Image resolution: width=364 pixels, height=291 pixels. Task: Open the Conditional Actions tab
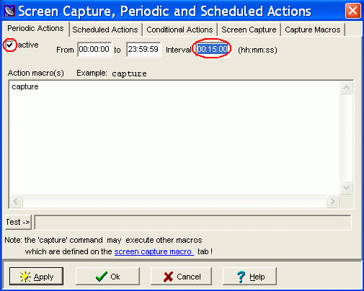pyautogui.click(x=179, y=30)
